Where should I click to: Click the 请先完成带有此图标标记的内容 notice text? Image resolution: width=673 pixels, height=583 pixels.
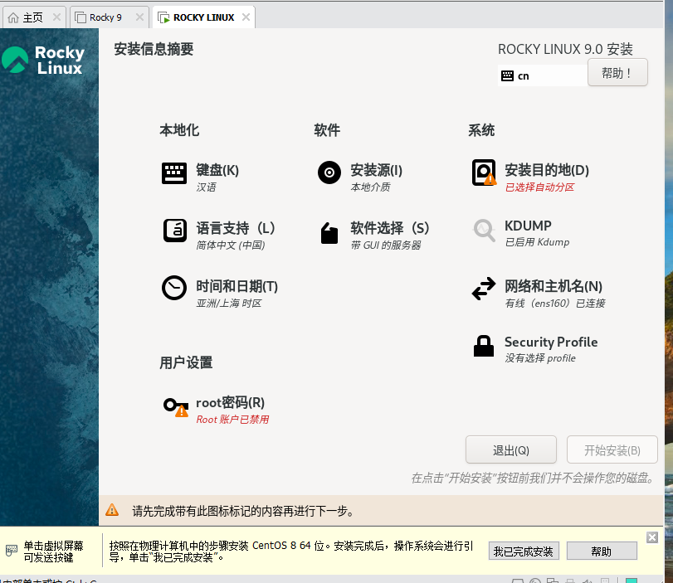click(x=243, y=511)
